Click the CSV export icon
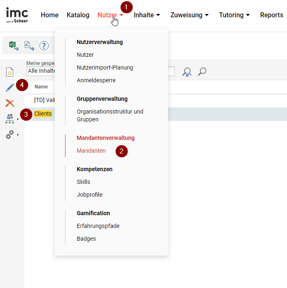The height and width of the screenshot is (288, 287). pyautogui.click(x=29, y=45)
